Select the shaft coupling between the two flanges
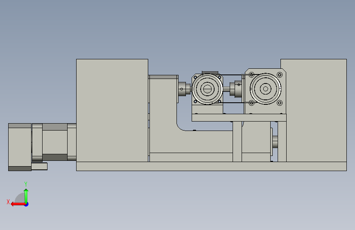Image resolution: width=355 pixels, height=230 pixels. point(236,89)
